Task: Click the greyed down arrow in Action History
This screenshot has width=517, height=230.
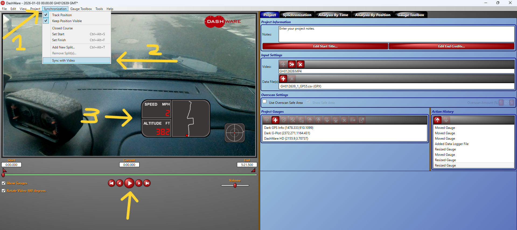Action: point(446,120)
